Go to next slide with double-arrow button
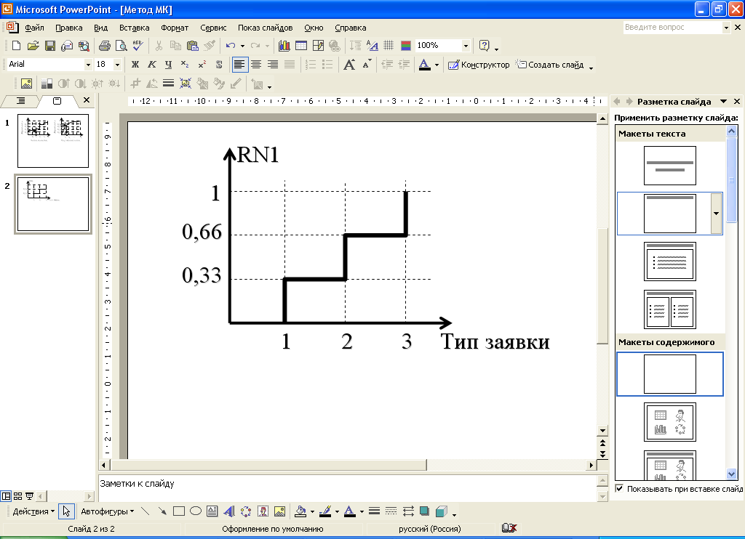This screenshot has height=539, width=745. pyautogui.click(x=602, y=453)
